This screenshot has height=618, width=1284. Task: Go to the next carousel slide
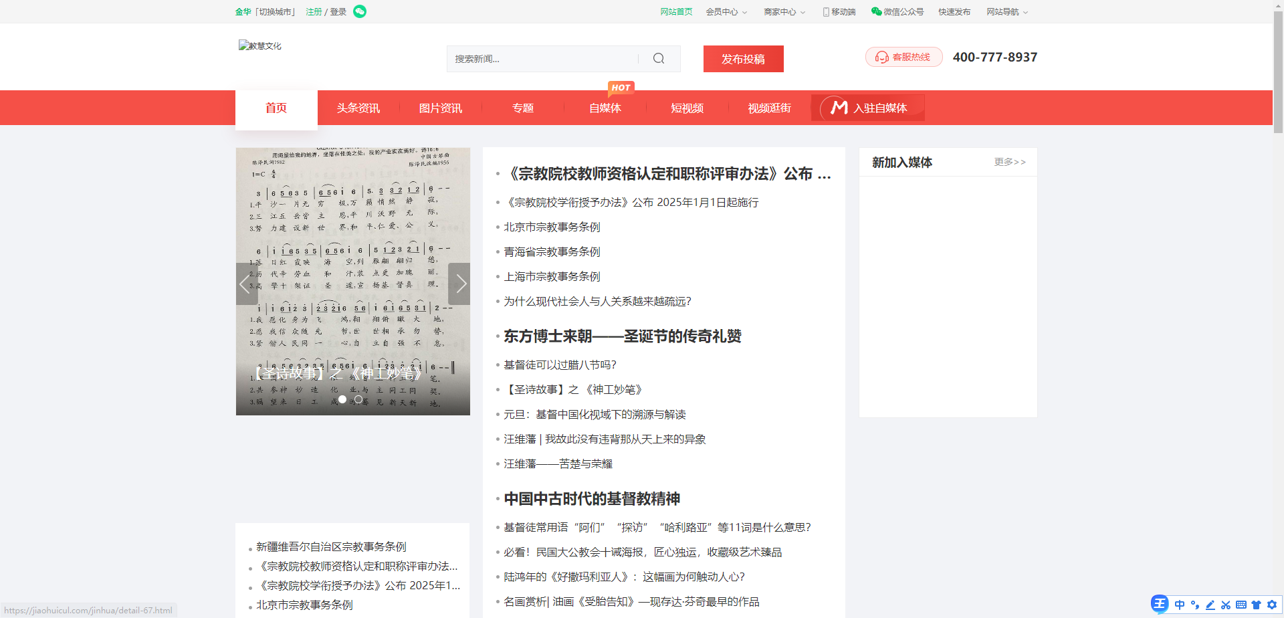tap(459, 284)
